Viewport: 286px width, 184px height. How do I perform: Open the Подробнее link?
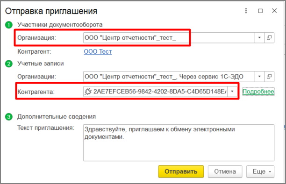(x=258, y=92)
